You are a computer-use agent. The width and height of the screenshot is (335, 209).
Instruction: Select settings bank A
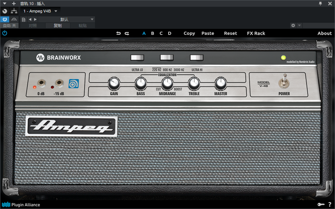(144, 33)
